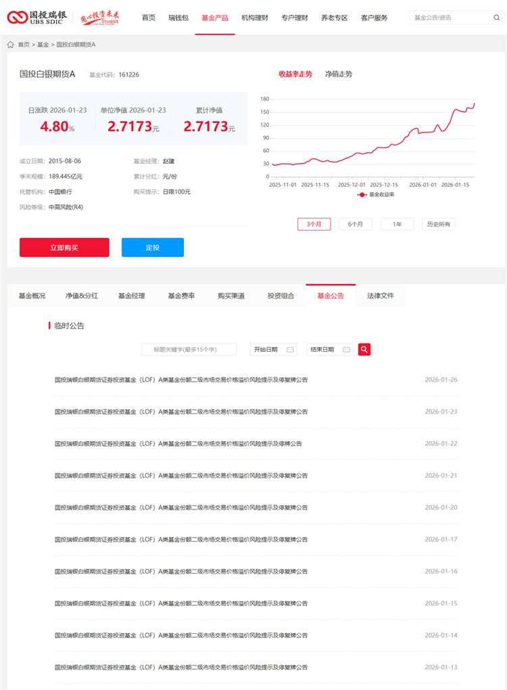Click the home icon in breadcrumb
The image size is (507, 690).
(10, 45)
